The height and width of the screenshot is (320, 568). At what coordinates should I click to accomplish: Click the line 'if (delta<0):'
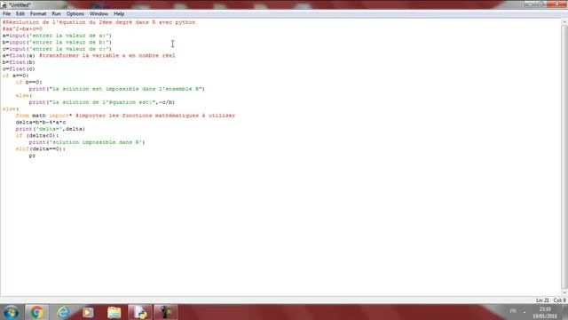tap(37, 136)
